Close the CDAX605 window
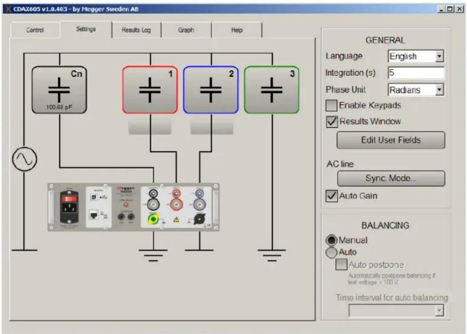Screen dimensions: 467x334 459,9
